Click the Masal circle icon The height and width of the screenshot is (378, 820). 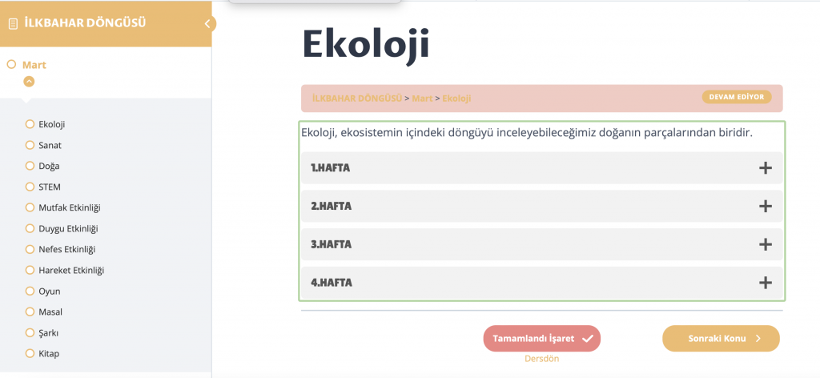(x=30, y=312)
